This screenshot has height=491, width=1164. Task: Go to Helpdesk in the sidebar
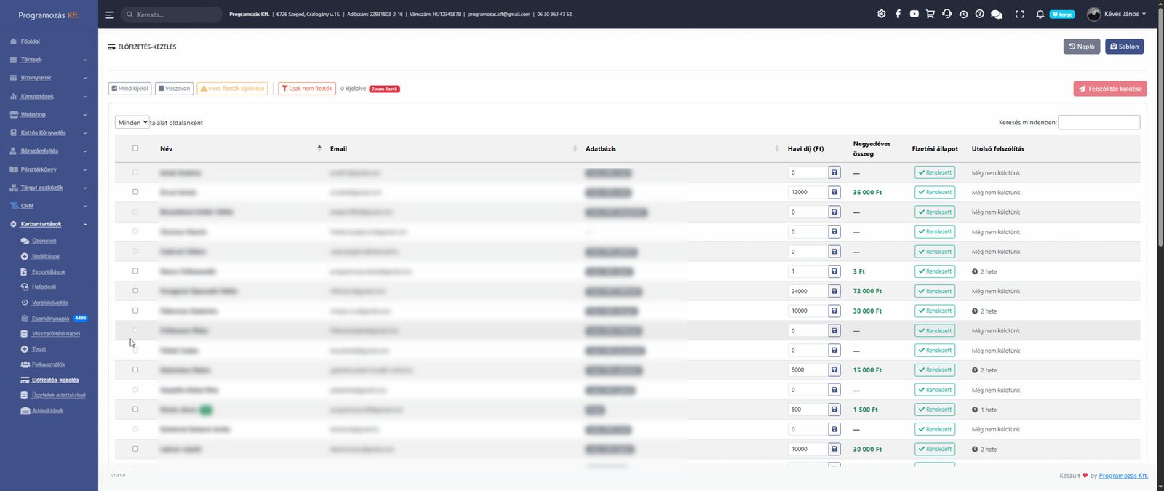(44, 287)
